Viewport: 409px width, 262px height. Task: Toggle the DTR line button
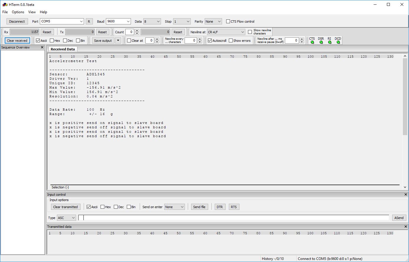(x=220, y=207)
